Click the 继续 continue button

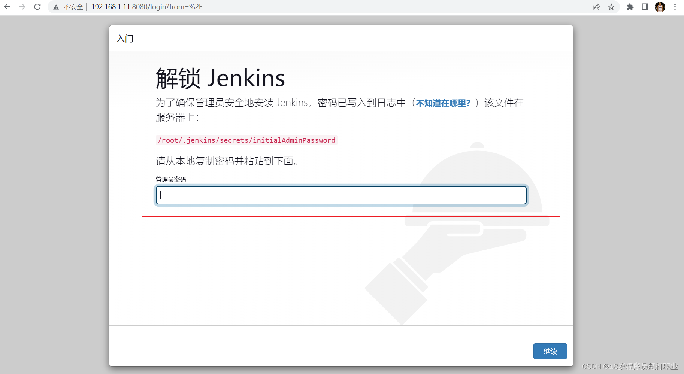tap(550, 351)
